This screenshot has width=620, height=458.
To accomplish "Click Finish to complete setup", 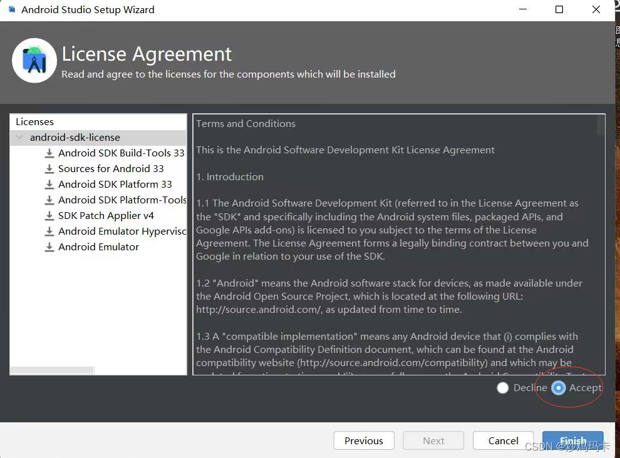I will [573, 440].
